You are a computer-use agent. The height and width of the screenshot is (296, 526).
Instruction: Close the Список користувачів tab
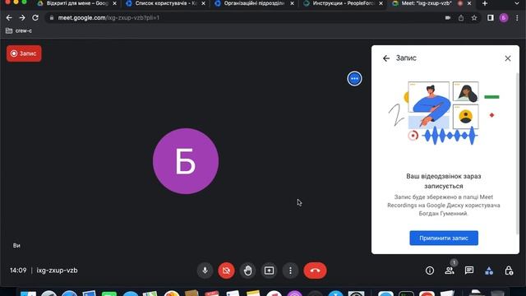[203, 3]
